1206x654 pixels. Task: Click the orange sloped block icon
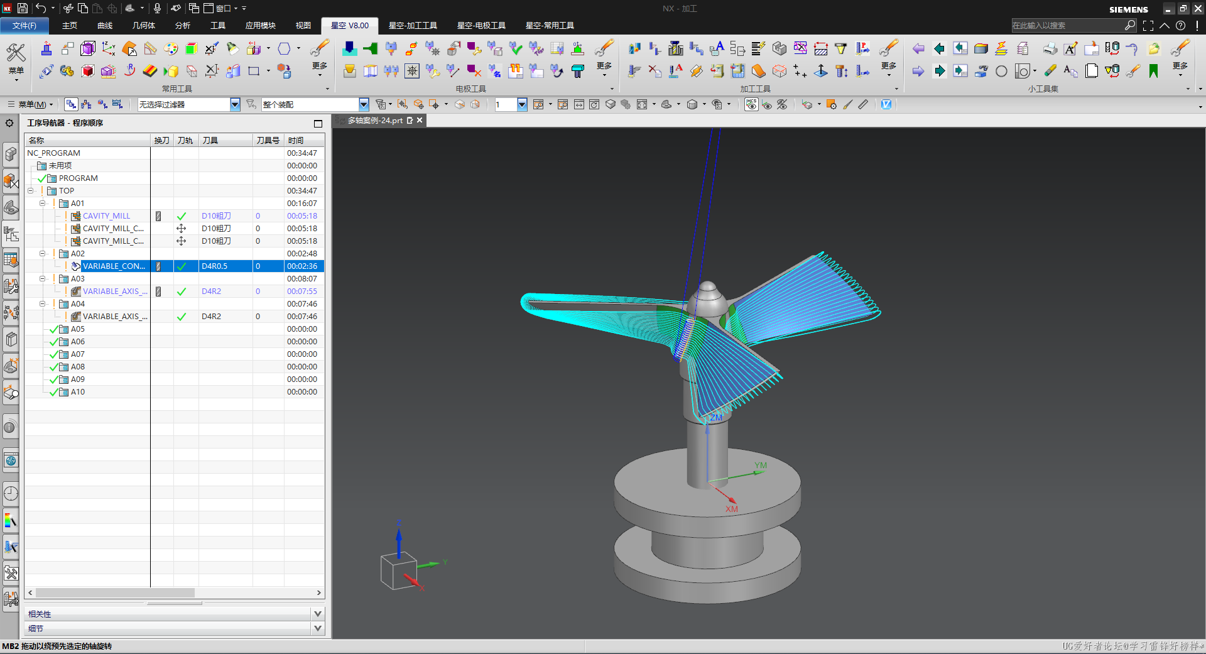point(758,71)
